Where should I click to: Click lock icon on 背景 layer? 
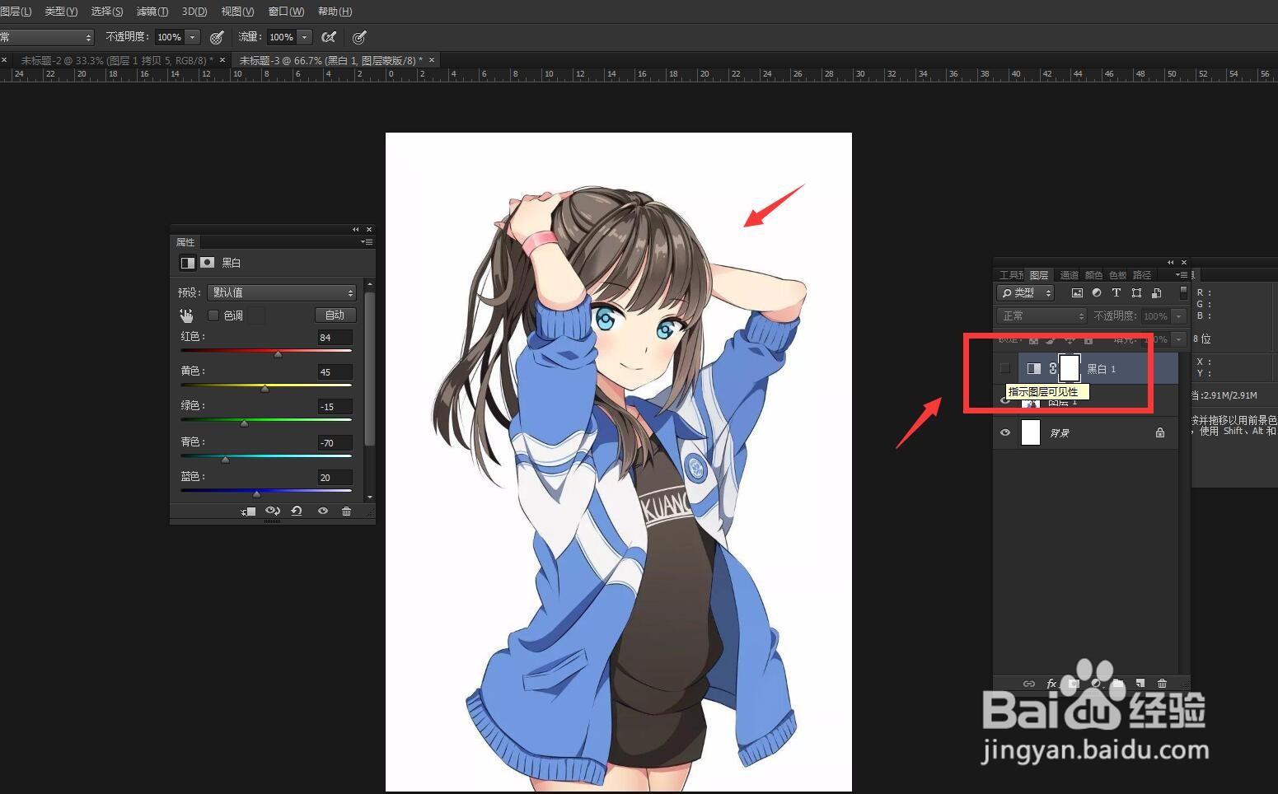(x=1160, y=432)
